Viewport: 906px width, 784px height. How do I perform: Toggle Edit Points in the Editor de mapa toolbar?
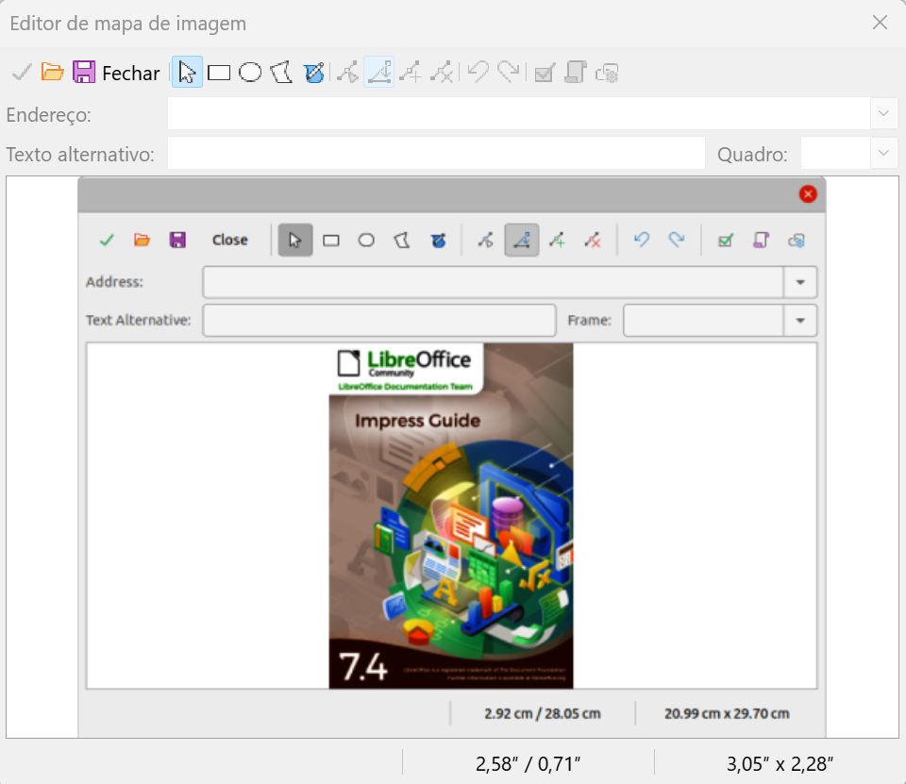[348, 73]
